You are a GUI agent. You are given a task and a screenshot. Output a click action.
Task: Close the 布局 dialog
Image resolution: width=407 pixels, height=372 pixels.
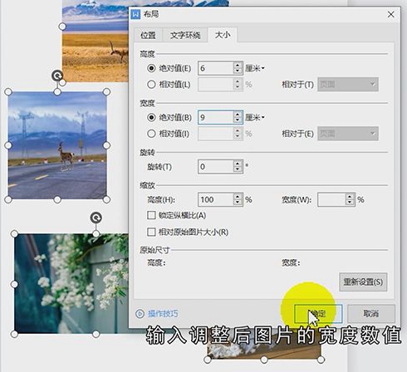pyautogui.click(x=391, y=14)
